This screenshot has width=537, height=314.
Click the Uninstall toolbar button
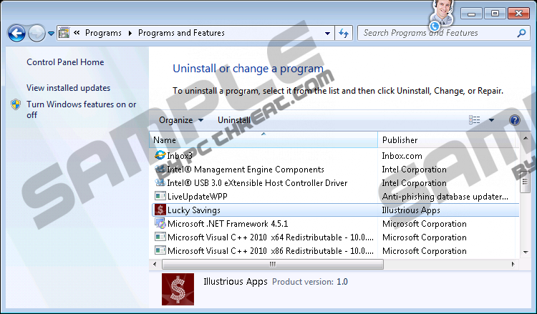234,120
